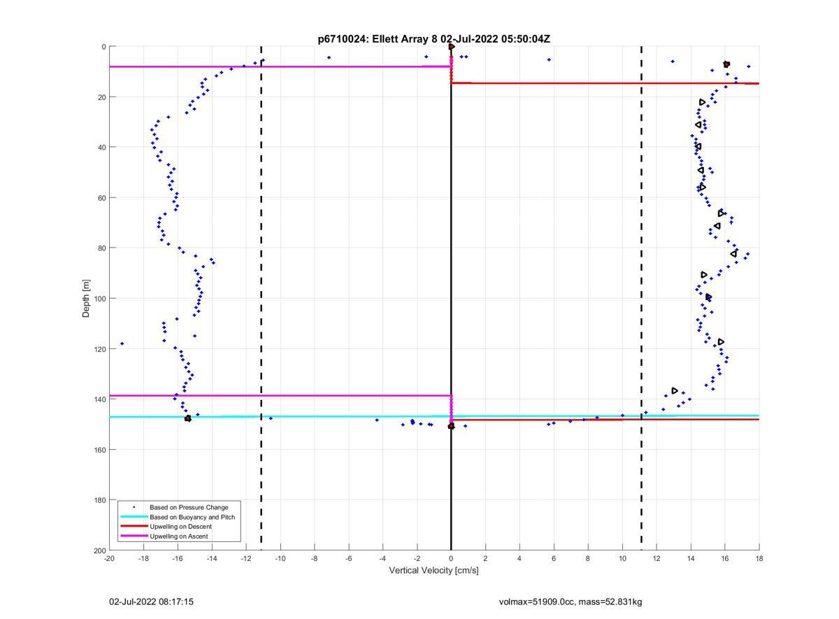Click the velocity axis tick label 16
Image resolution: width=839 pixels, height=619 pixels.
[725, 558]
